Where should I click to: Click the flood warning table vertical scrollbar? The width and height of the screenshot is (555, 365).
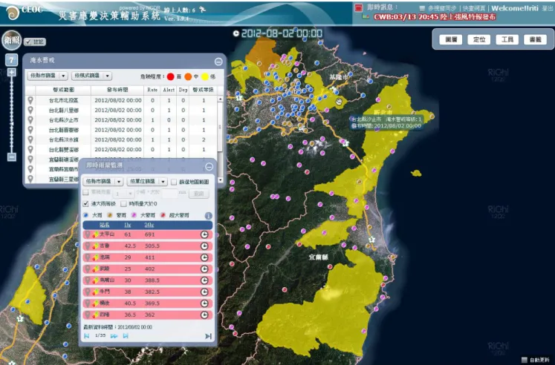pos(220,139)
